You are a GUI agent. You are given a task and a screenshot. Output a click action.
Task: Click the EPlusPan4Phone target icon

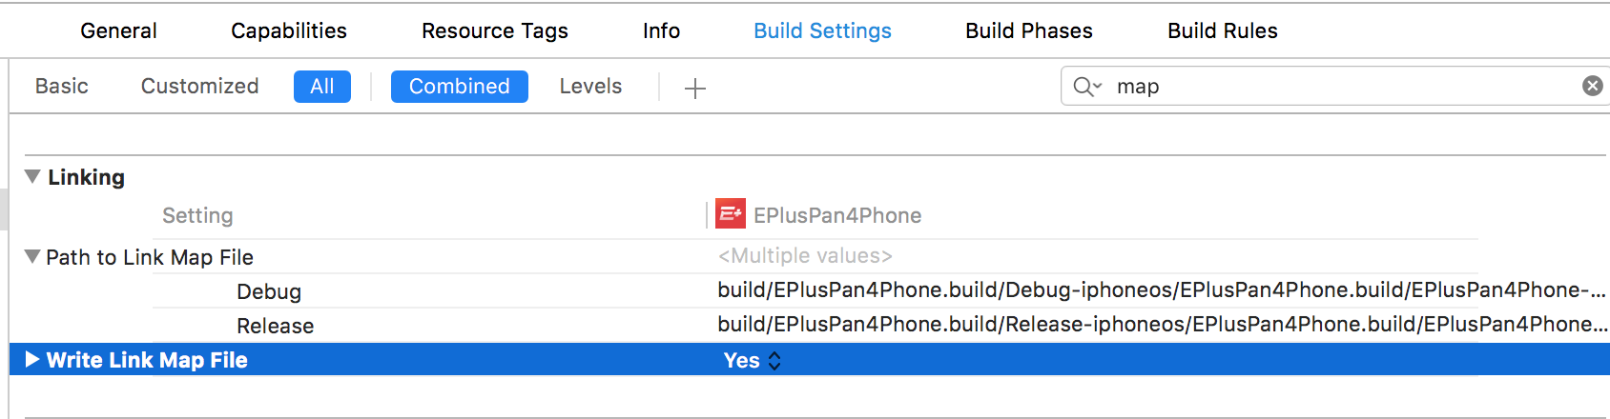pyautogui.click(x=731, y=214)
